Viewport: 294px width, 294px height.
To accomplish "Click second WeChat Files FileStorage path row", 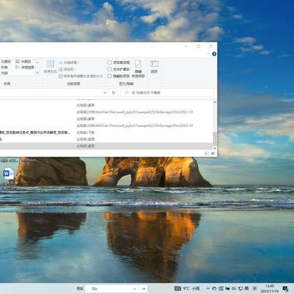I will tap(106, 126).
